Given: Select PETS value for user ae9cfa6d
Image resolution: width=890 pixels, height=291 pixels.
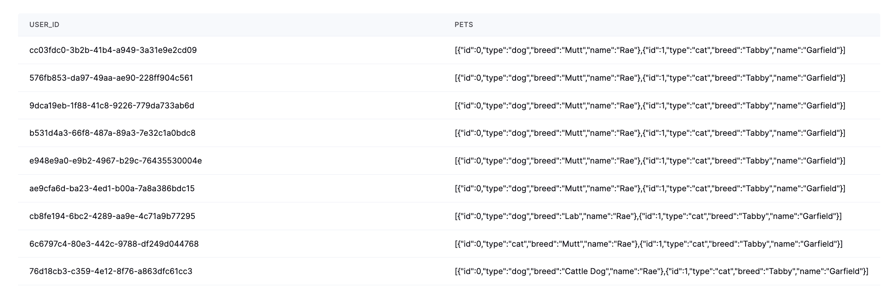Looking at the screenshot, I should [x=650, y=188].
